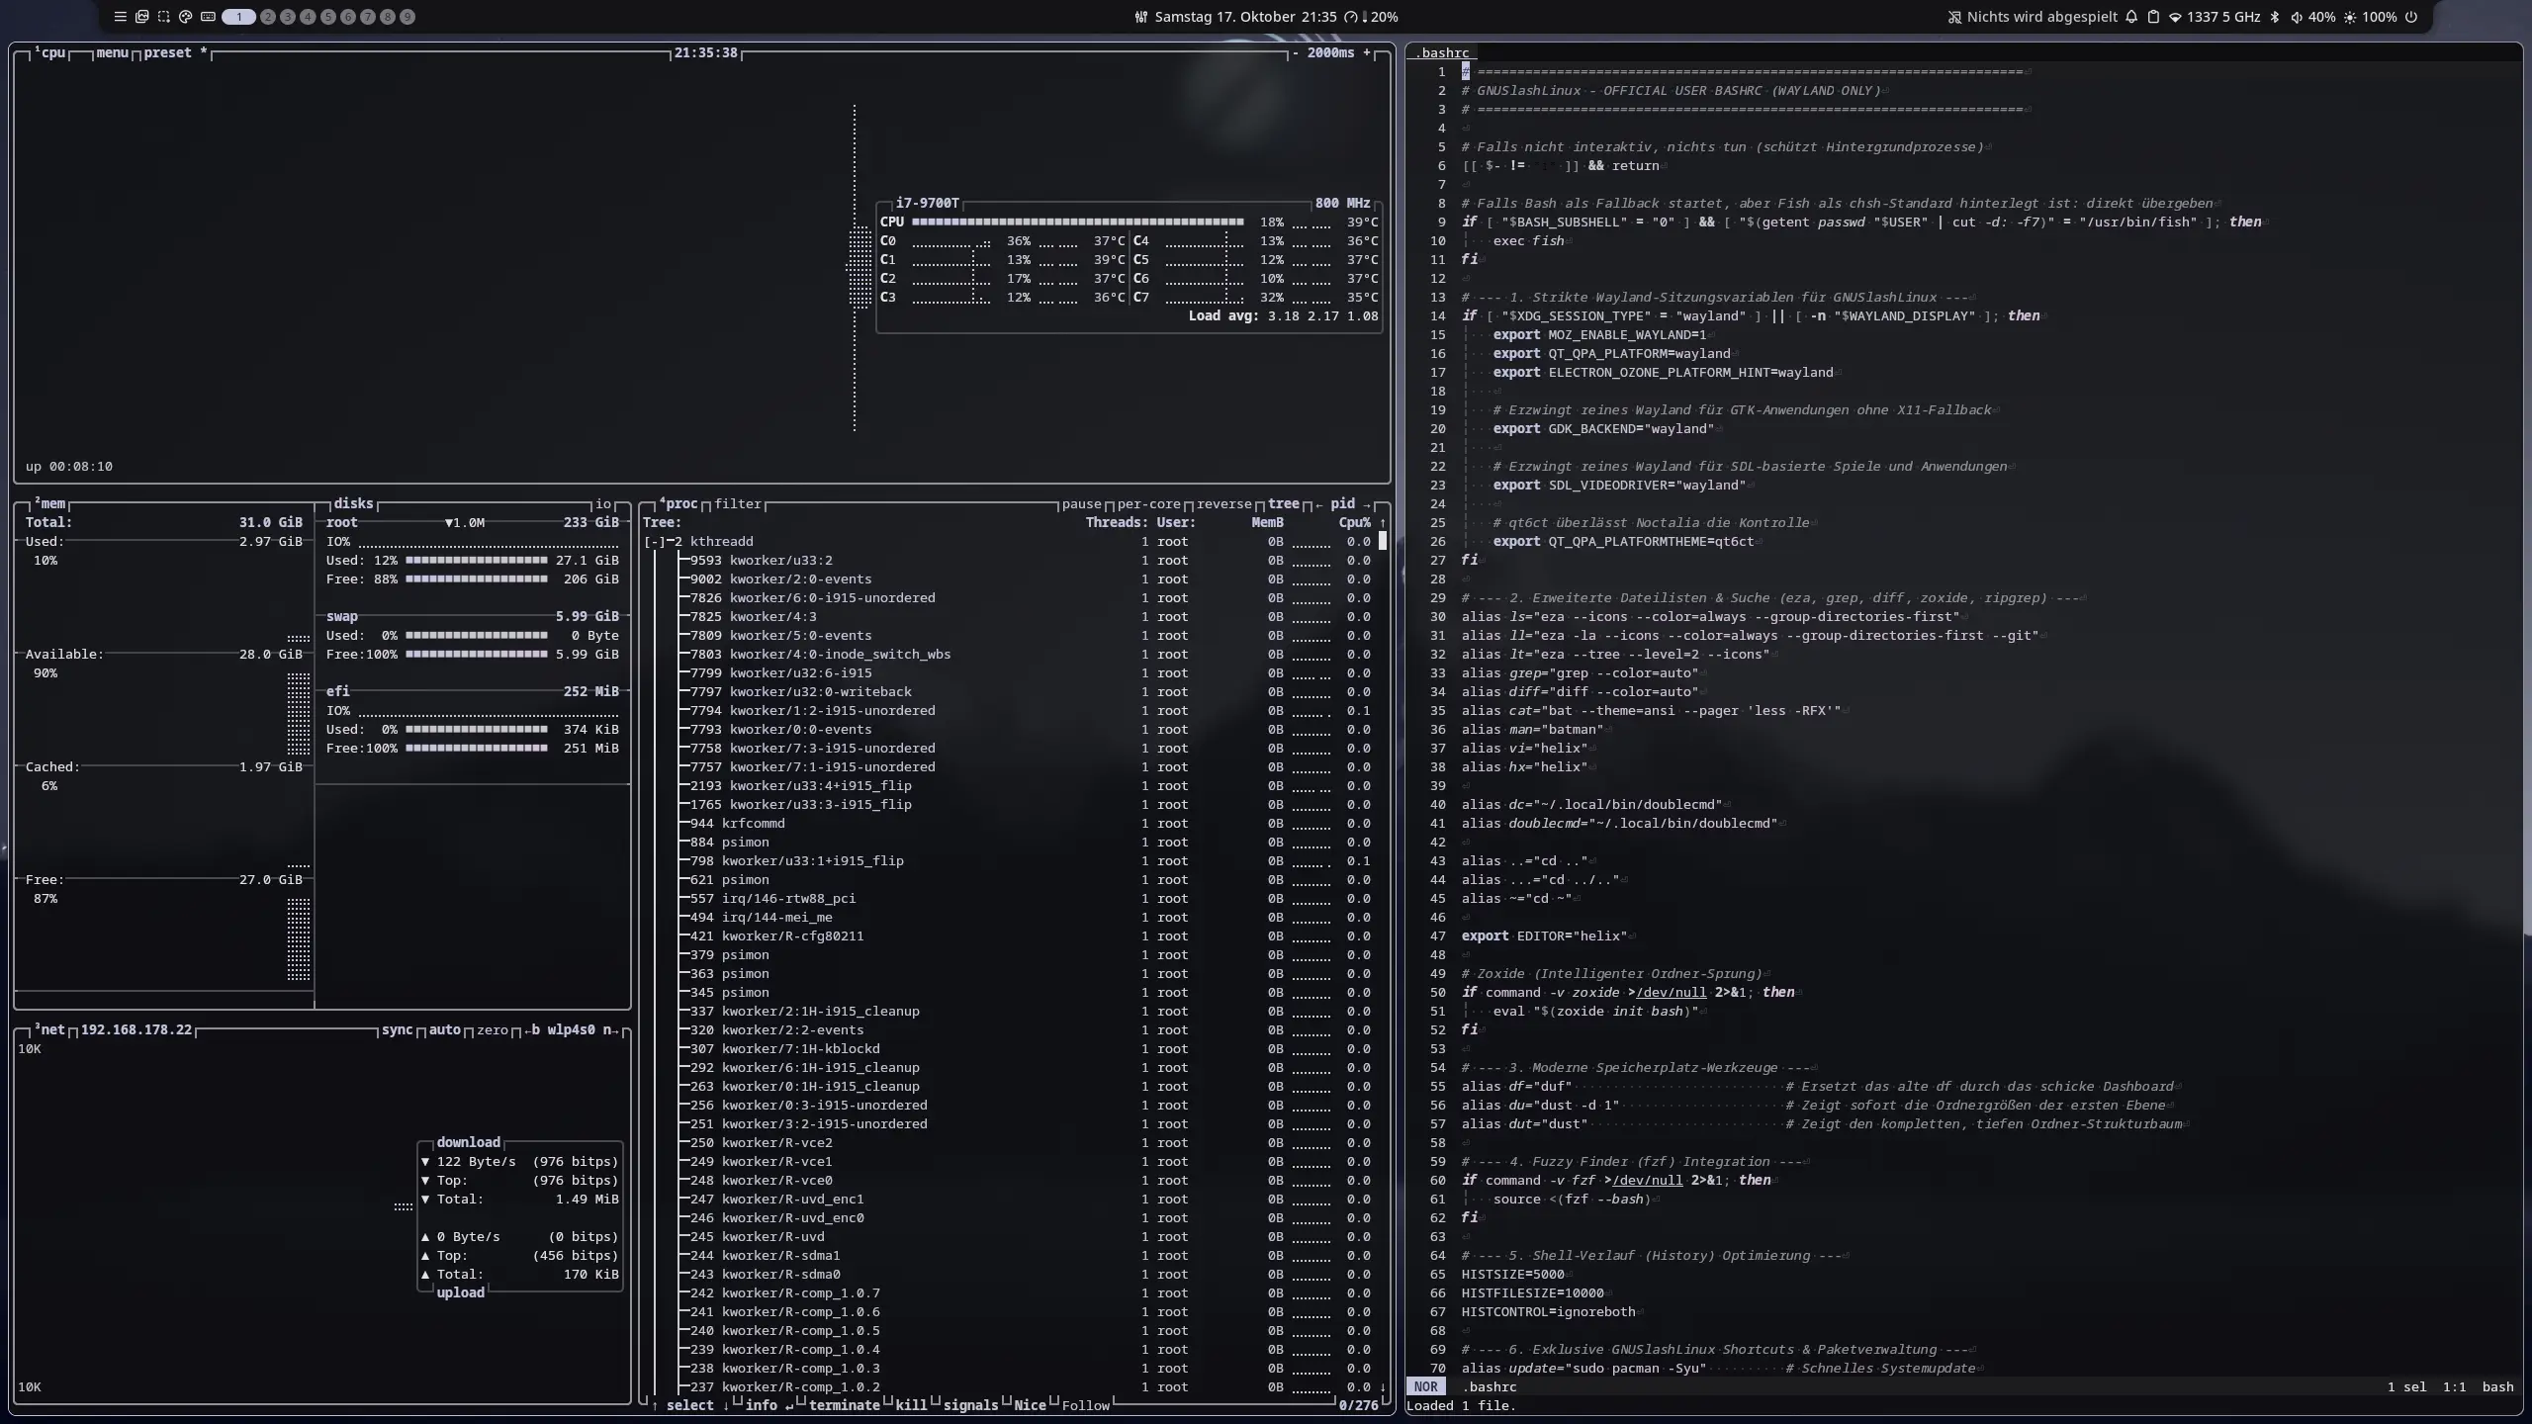Open the hamburger launcher menu in top bar
Screen dimensions: 2532x1424
[x=121, y=17]
